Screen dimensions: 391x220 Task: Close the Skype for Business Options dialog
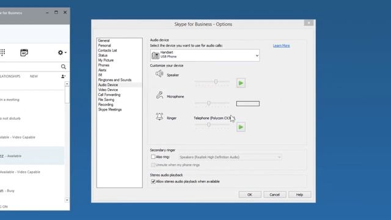pos(309,23)
